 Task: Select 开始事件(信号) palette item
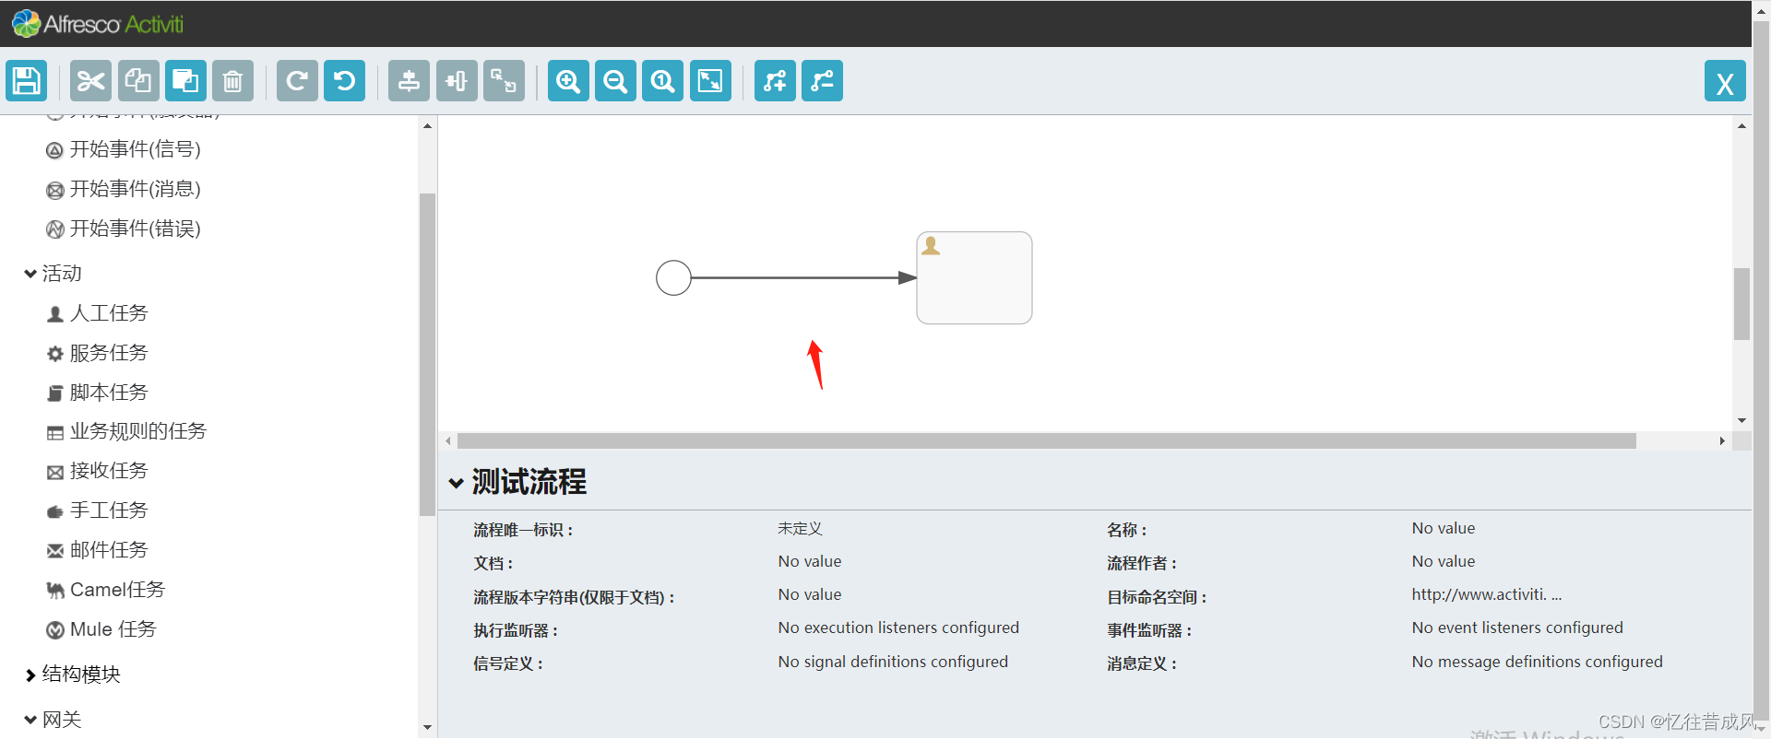point(124,149)
